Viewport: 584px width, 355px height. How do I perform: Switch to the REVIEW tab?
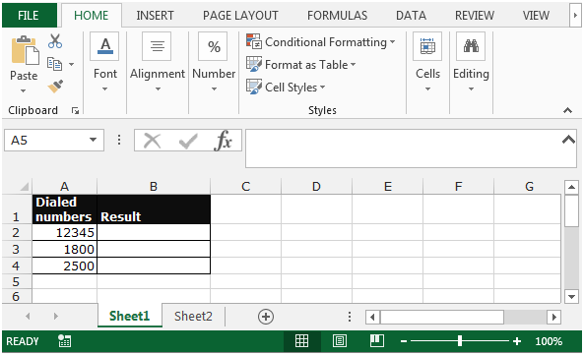coord(475,15)
